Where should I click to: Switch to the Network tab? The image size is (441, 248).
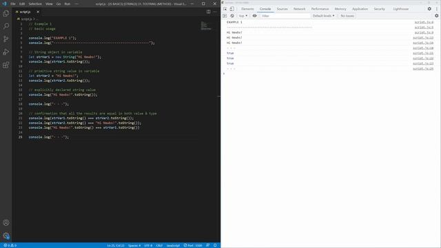point(299,9)
